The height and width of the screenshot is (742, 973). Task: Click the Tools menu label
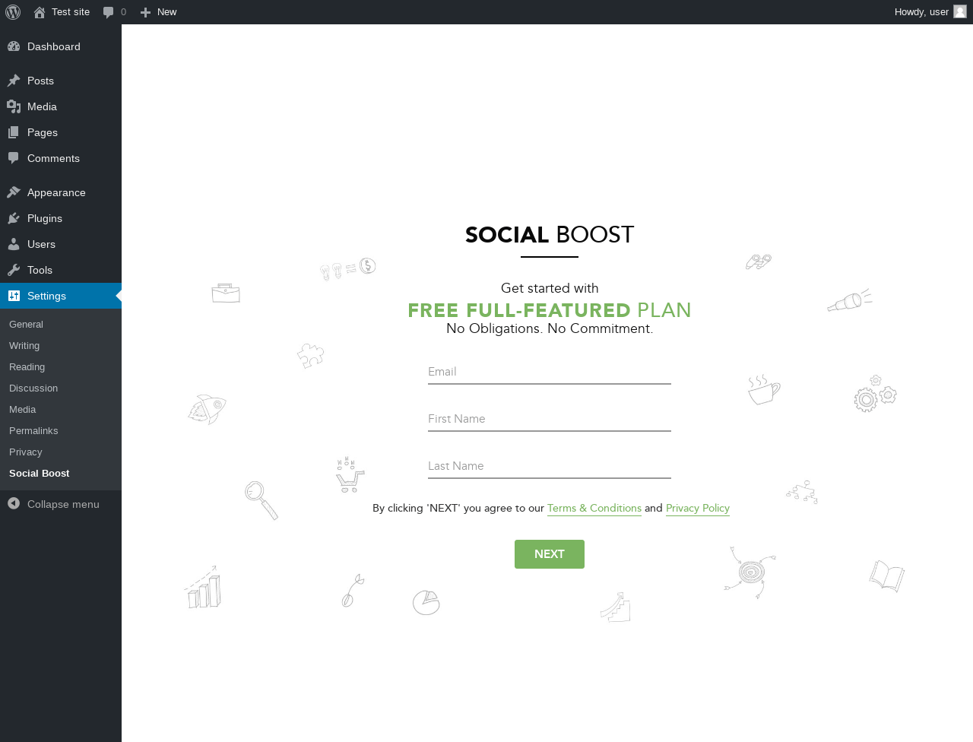click(x=40, y=270)
